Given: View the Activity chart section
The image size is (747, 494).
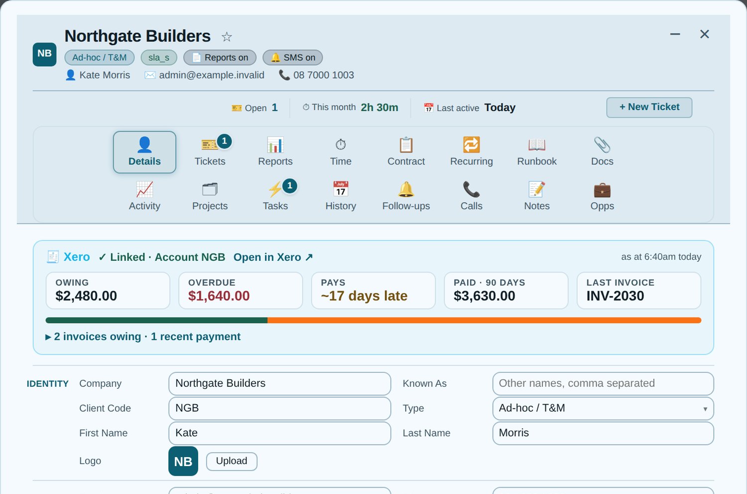Looking at the screenshot, I should (144, 196).
